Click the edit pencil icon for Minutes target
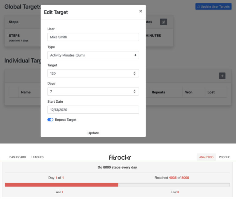Screen dimensions: 236x209 point(163,22)
